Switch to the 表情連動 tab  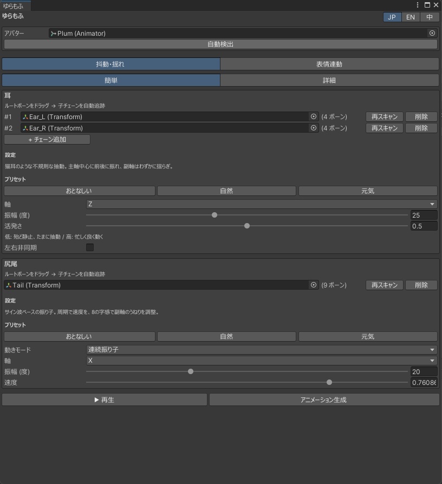point(329,64)
